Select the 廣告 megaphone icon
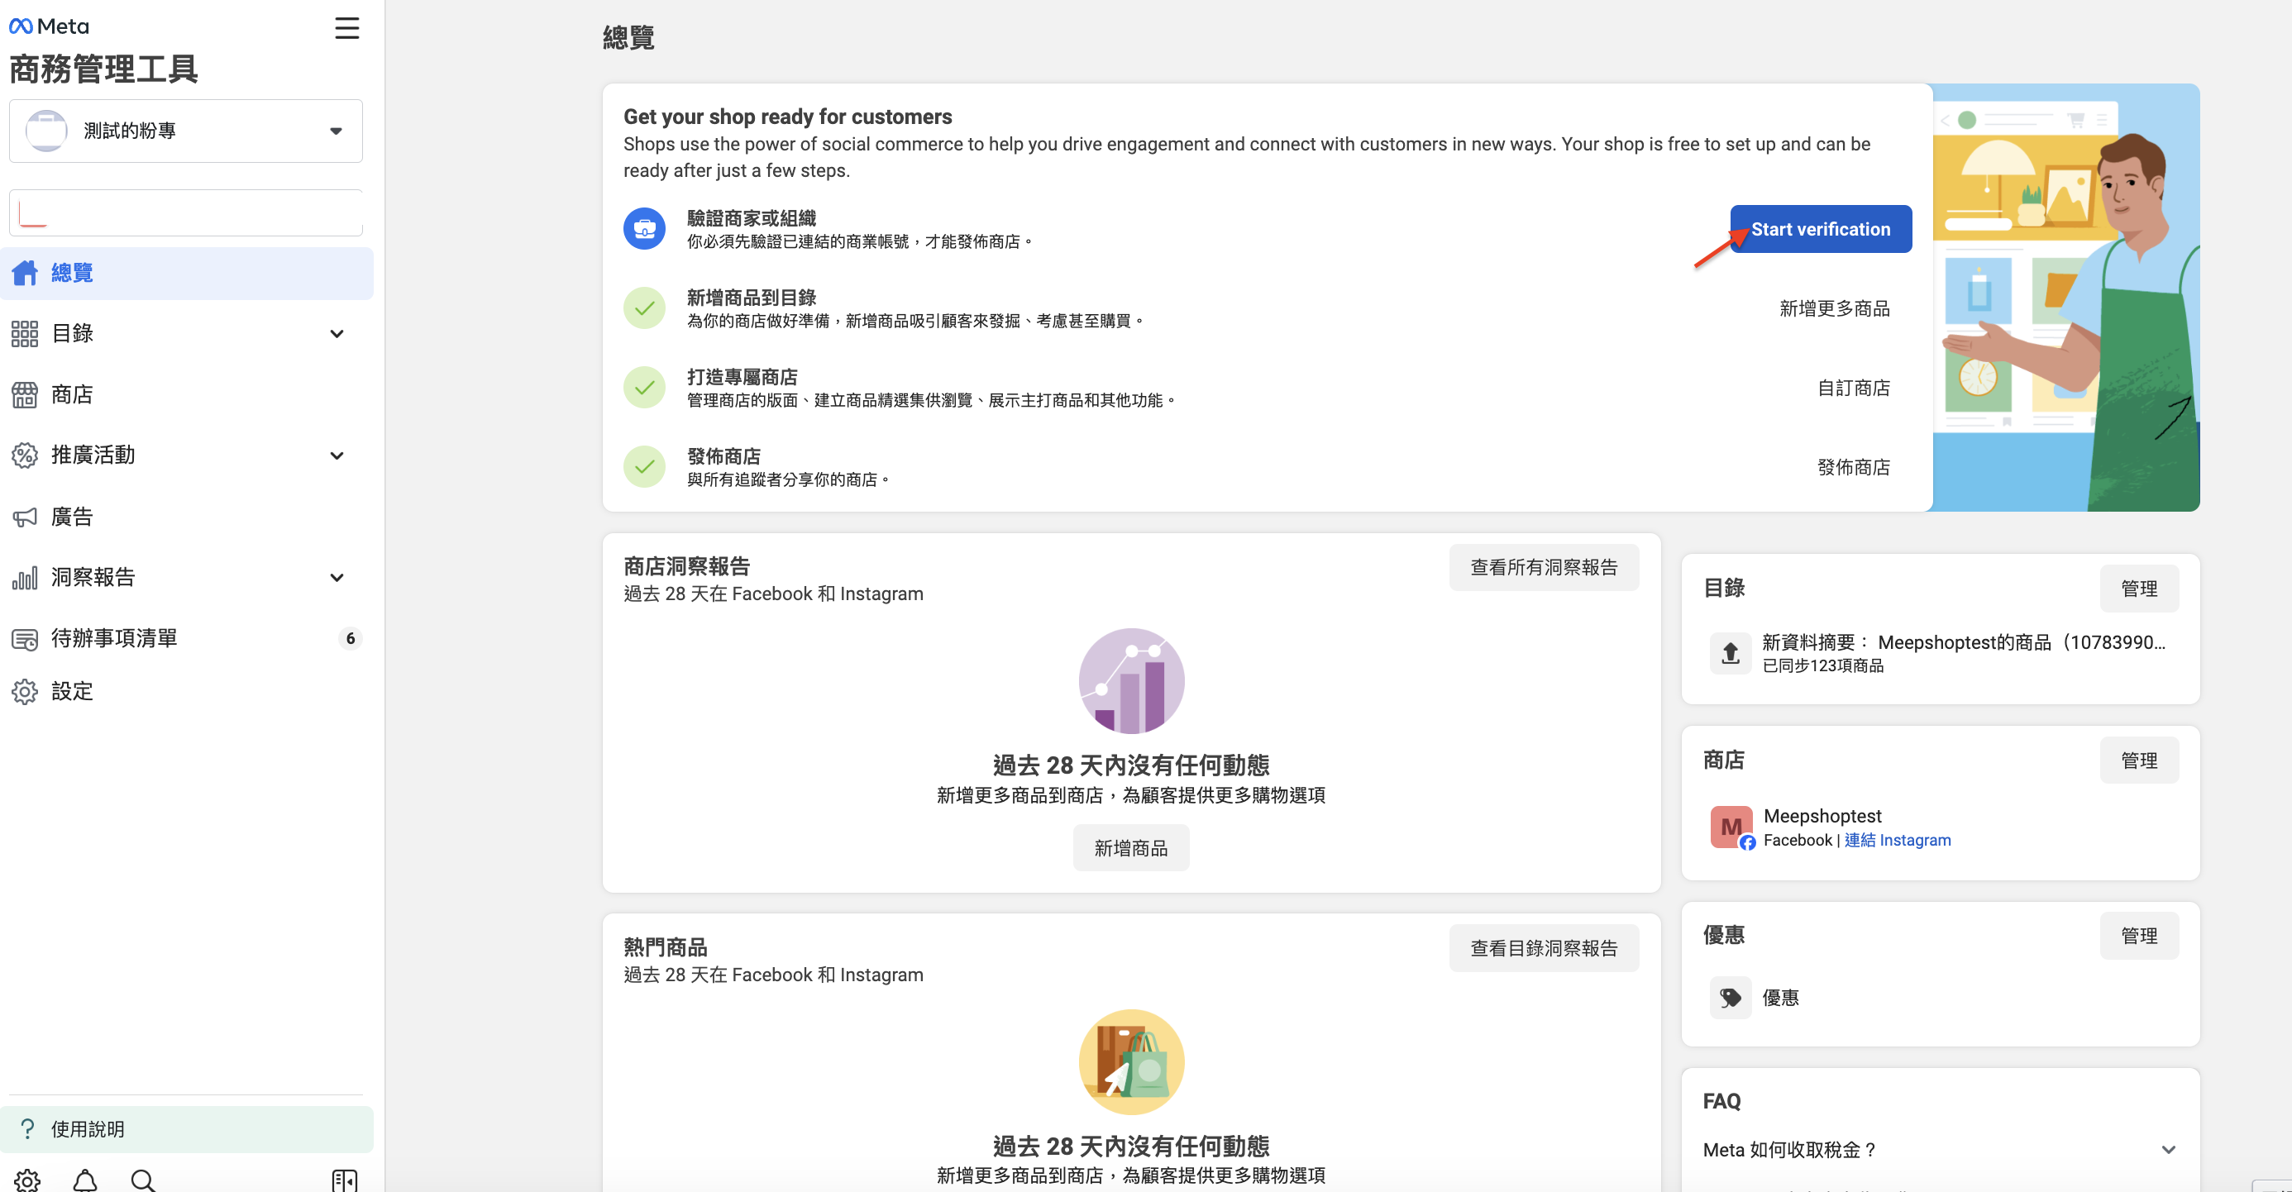This screenshot has width=2292, height=1192. click(25, 516)
